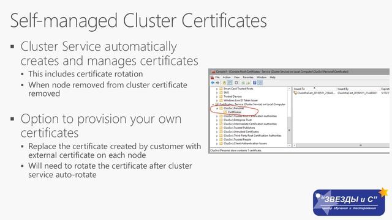Open the File menu

coord(217,78)
